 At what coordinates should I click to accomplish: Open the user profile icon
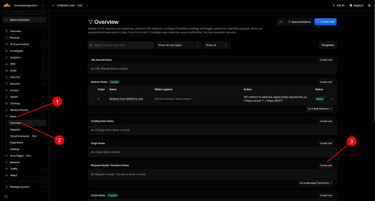[x=369, y=5]
